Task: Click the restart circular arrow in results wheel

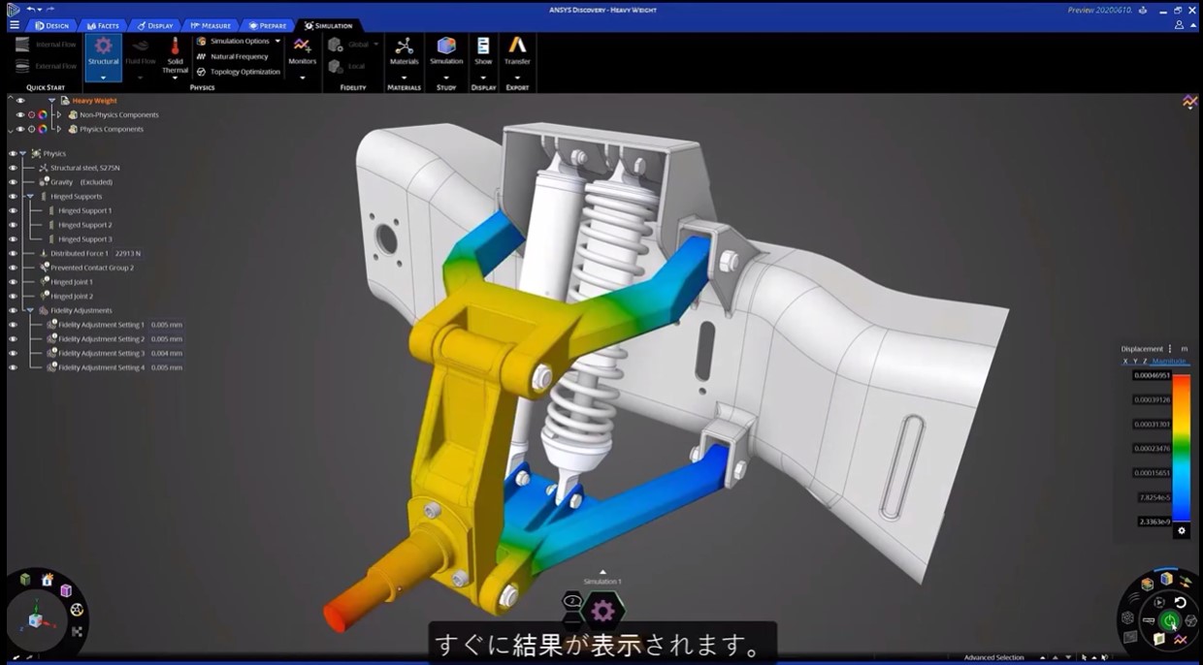Action: pyautogui.click(x=1181, y=602)
